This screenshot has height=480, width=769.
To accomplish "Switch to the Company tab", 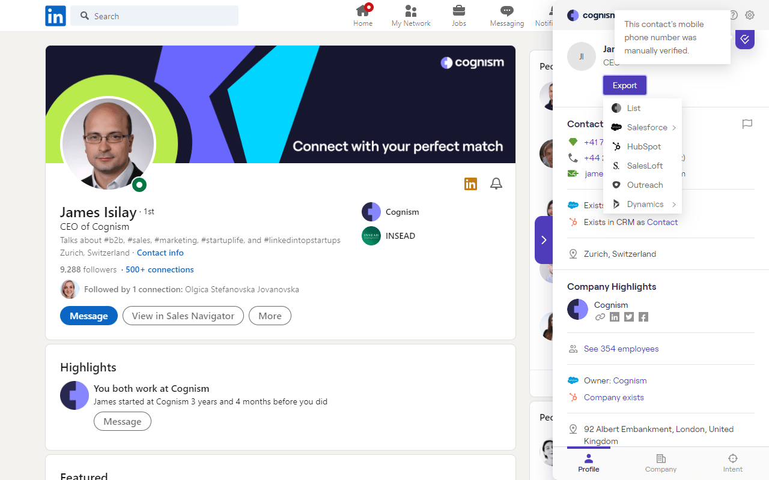I will (x=660, y=462).
